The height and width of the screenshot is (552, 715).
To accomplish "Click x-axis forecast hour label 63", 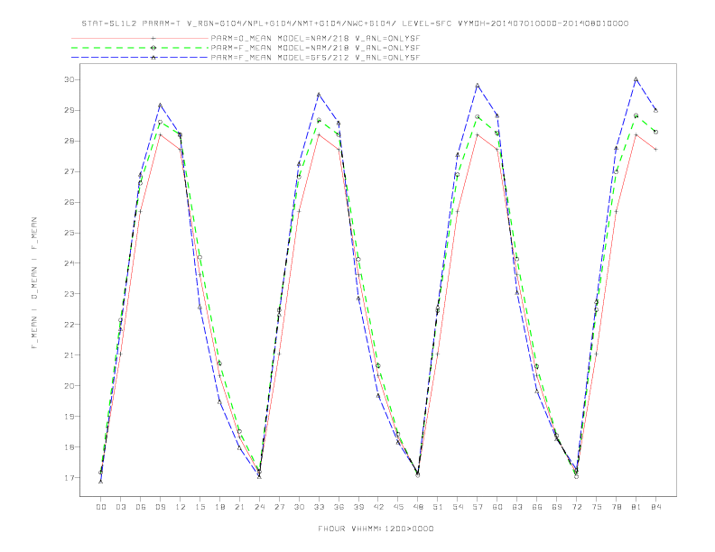I will (x=517, y=507).
